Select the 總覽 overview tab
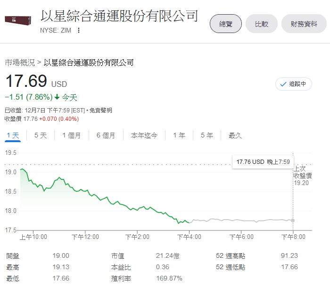Viewport: 330px width, 289px height. [226, 24]
